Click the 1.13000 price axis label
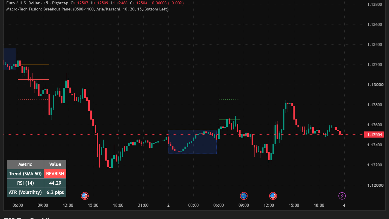The image size is (389, 219). 375,85
